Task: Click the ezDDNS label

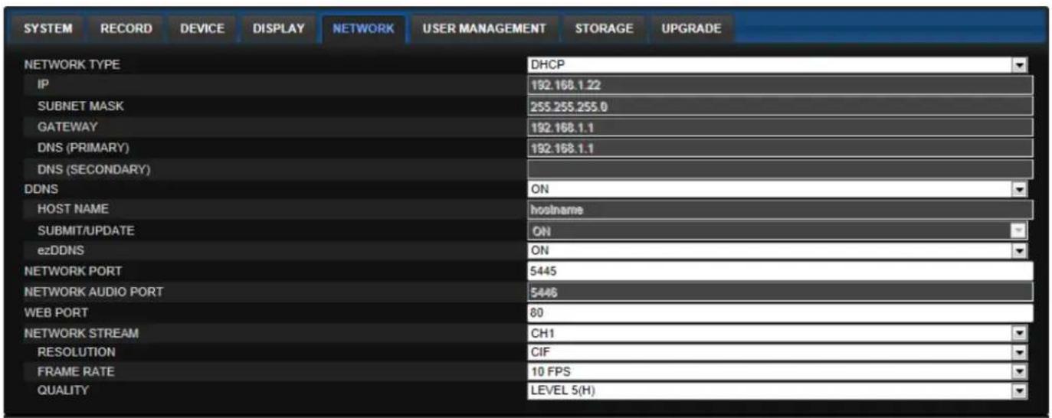Action: point(61,250)
